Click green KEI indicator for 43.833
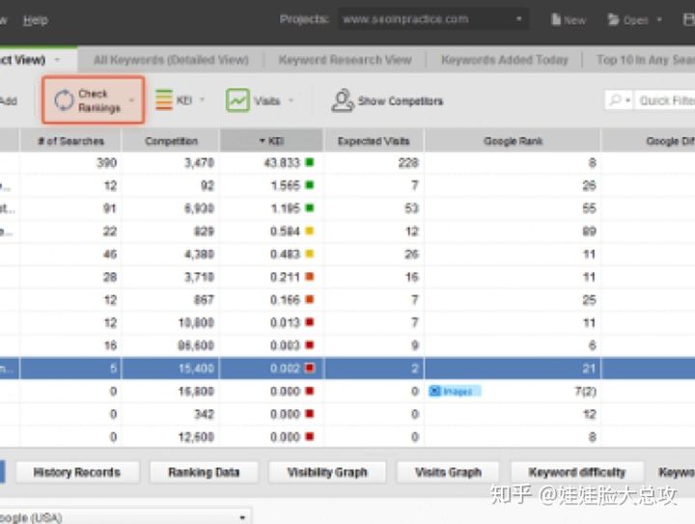The height and width of the screenshot is (524, 695). 310,162
